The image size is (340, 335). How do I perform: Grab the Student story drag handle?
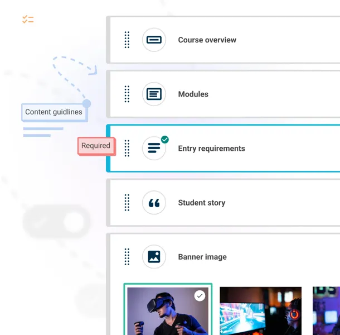tap(127, 203)
